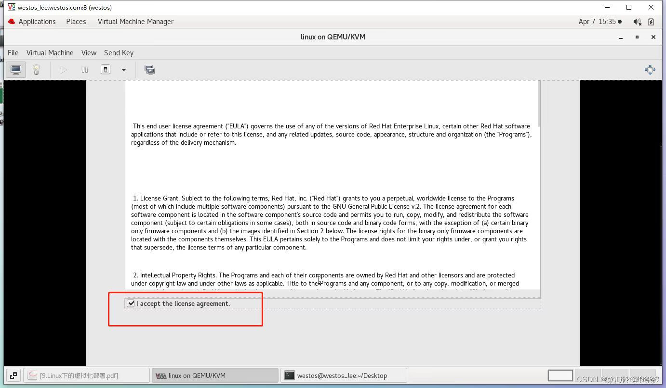Click the workspace switcher box
Image resolution: width=666 pixels, height=388 pixels.
pyautogui.click(x=560, y=375)
